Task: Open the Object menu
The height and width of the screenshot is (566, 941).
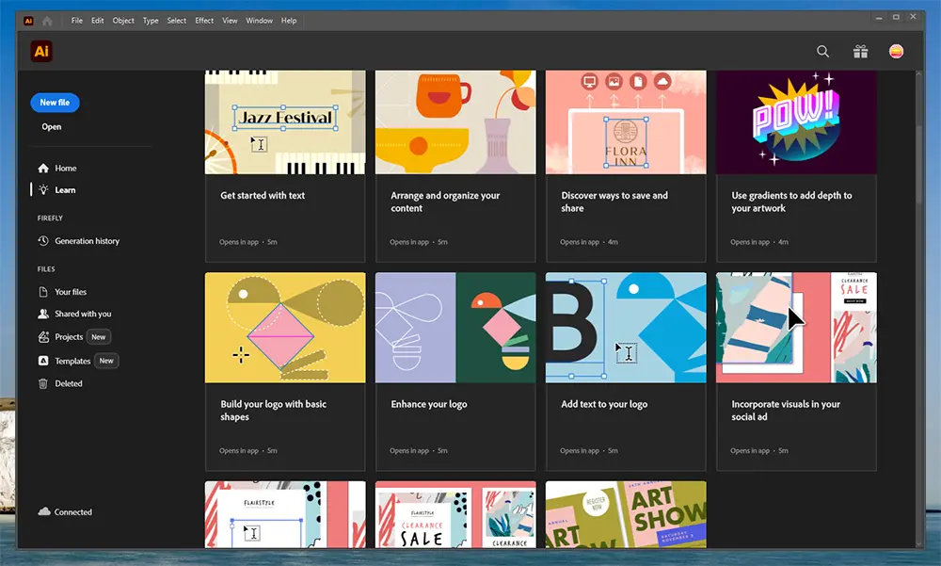Action: [x=123, y=21]
